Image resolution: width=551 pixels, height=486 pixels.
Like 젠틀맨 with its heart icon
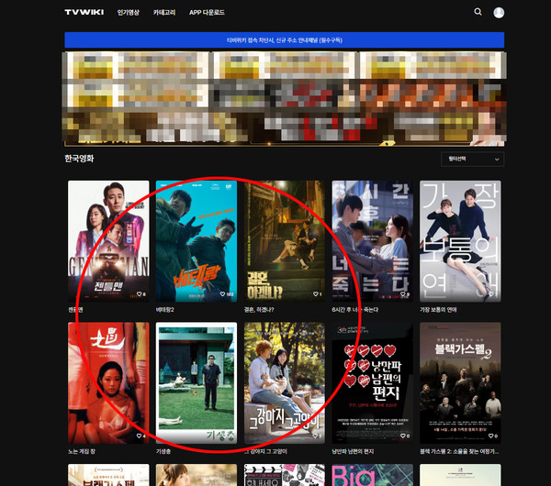[x=140, y=294]
